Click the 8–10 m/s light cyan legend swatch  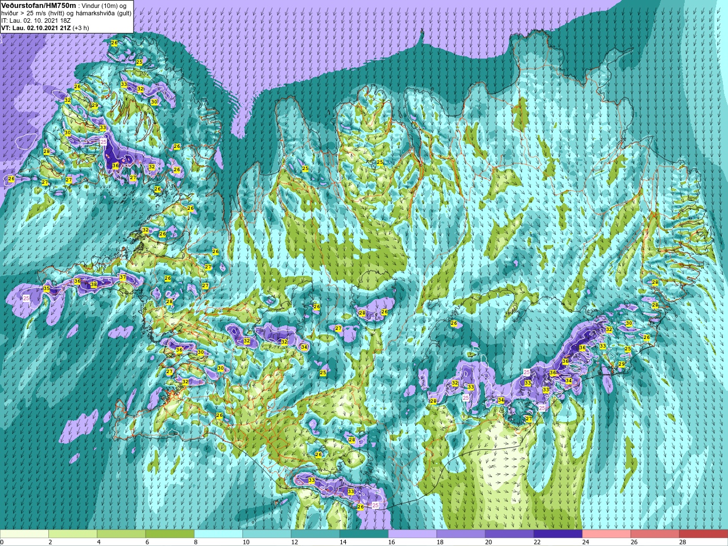(x=218, y=534)
